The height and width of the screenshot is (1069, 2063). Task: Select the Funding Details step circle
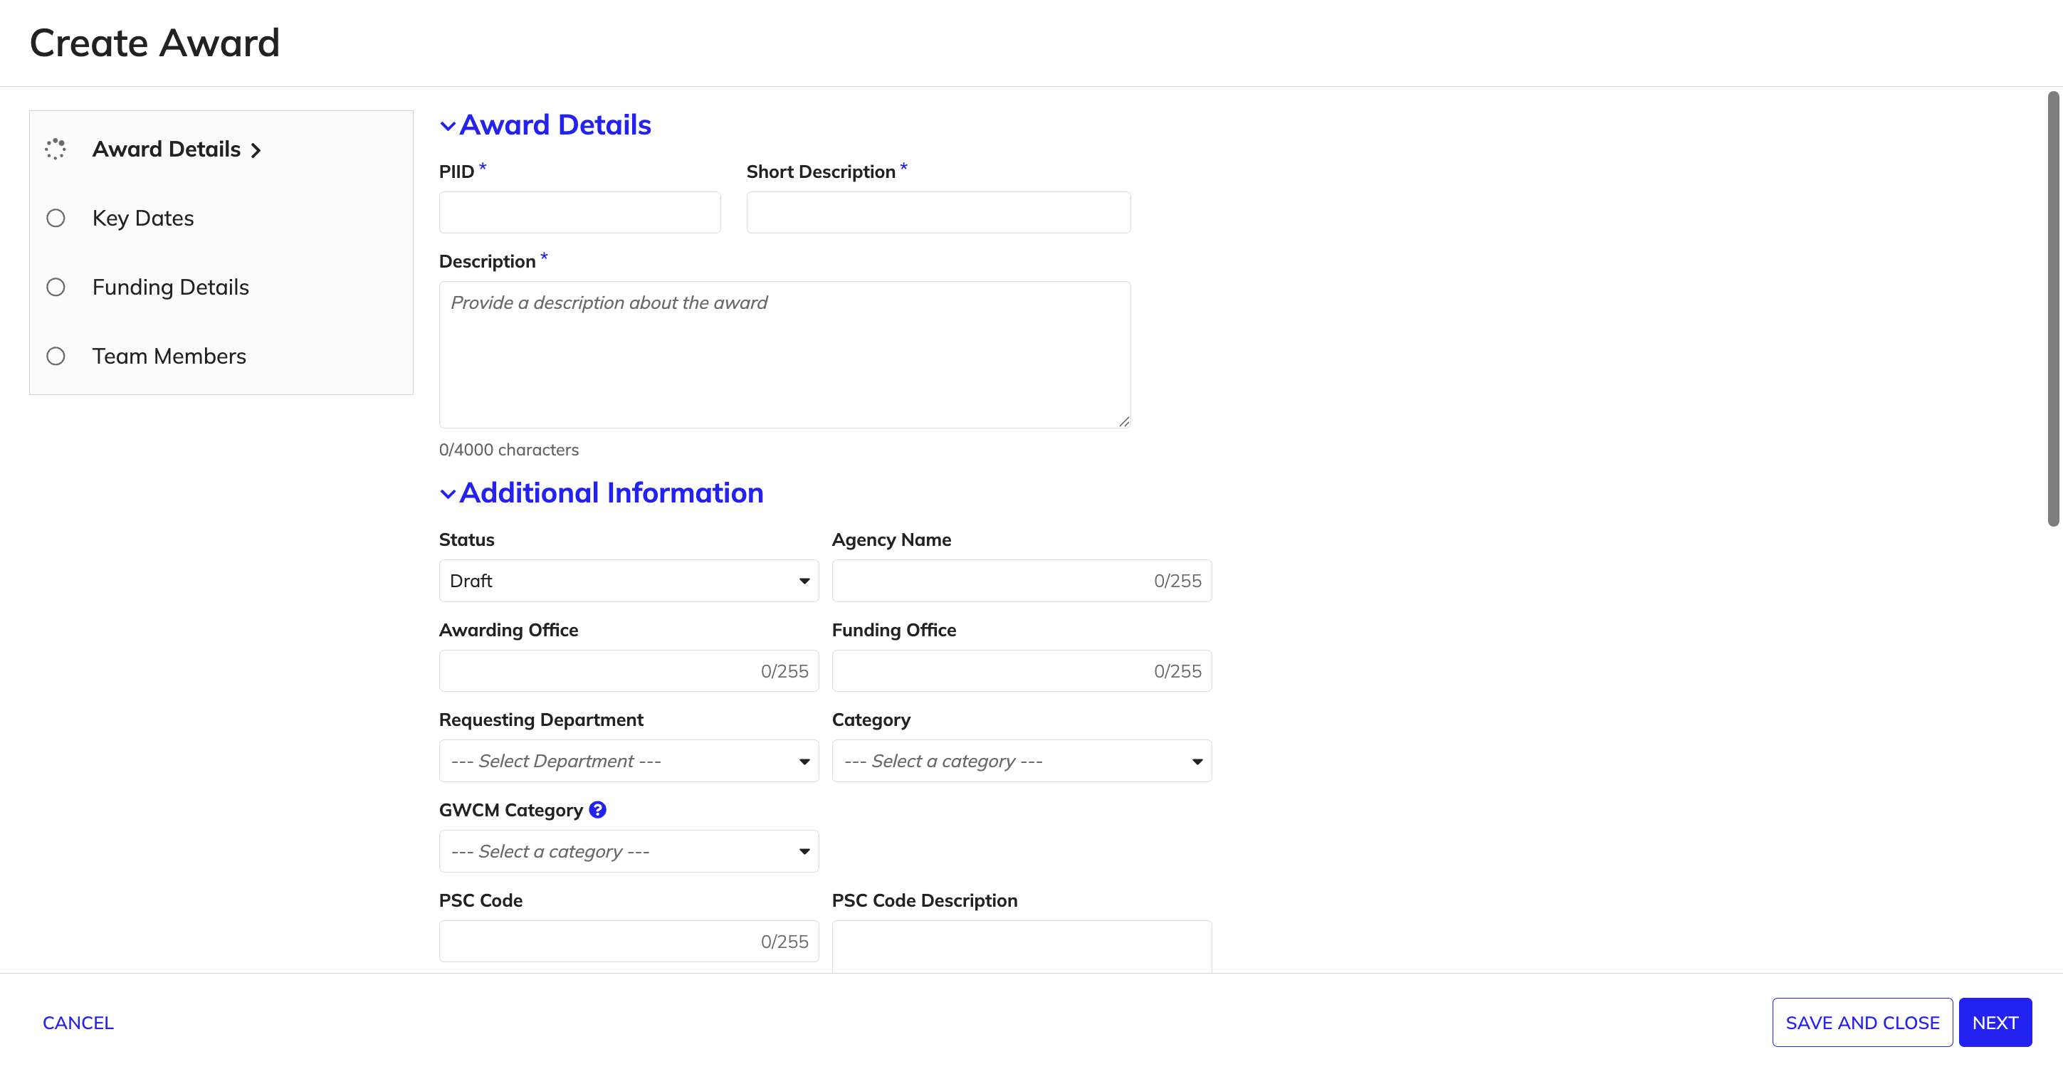click(56, 287)
